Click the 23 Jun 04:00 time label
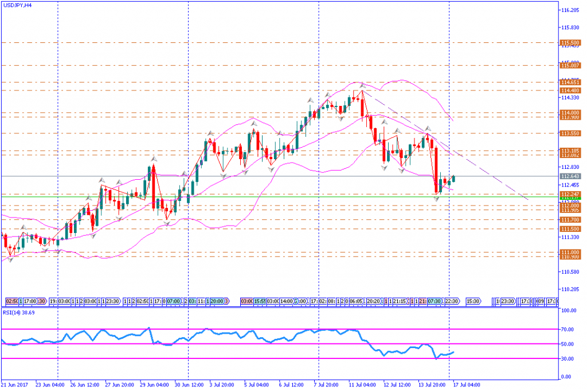 [x=50, y=385]
